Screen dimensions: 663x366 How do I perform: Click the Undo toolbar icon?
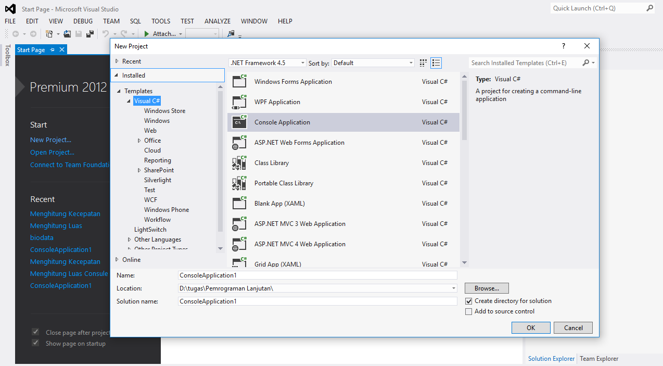[x=106, y=34]
